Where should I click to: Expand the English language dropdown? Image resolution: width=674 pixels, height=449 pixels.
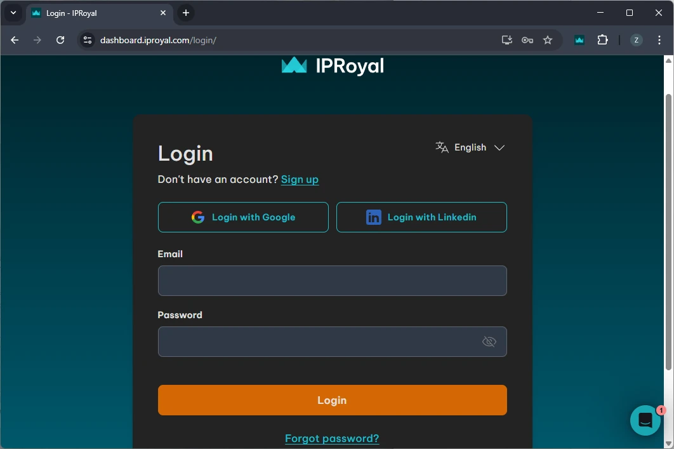click(470, 147)
